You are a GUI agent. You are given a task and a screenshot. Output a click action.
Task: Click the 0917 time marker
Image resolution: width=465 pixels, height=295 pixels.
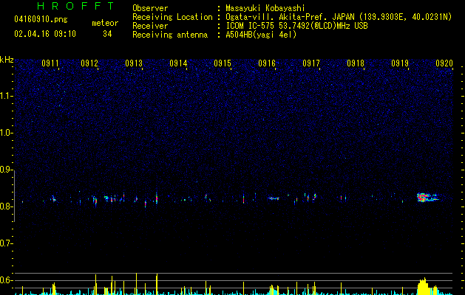coord(311,63)
